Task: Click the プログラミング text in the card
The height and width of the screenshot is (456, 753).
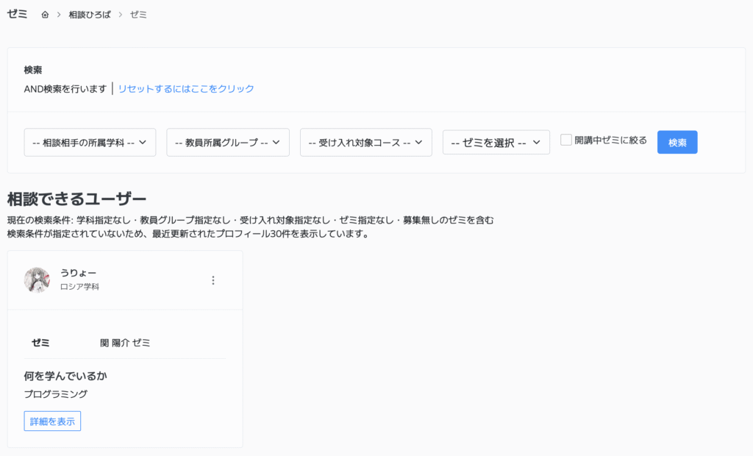Action: [x=56, y=394]
